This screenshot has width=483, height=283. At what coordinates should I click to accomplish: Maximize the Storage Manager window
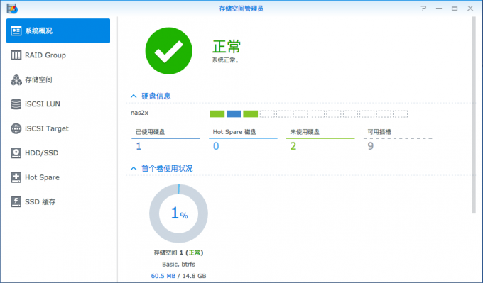pyautogui.click(x=455, y=9)
